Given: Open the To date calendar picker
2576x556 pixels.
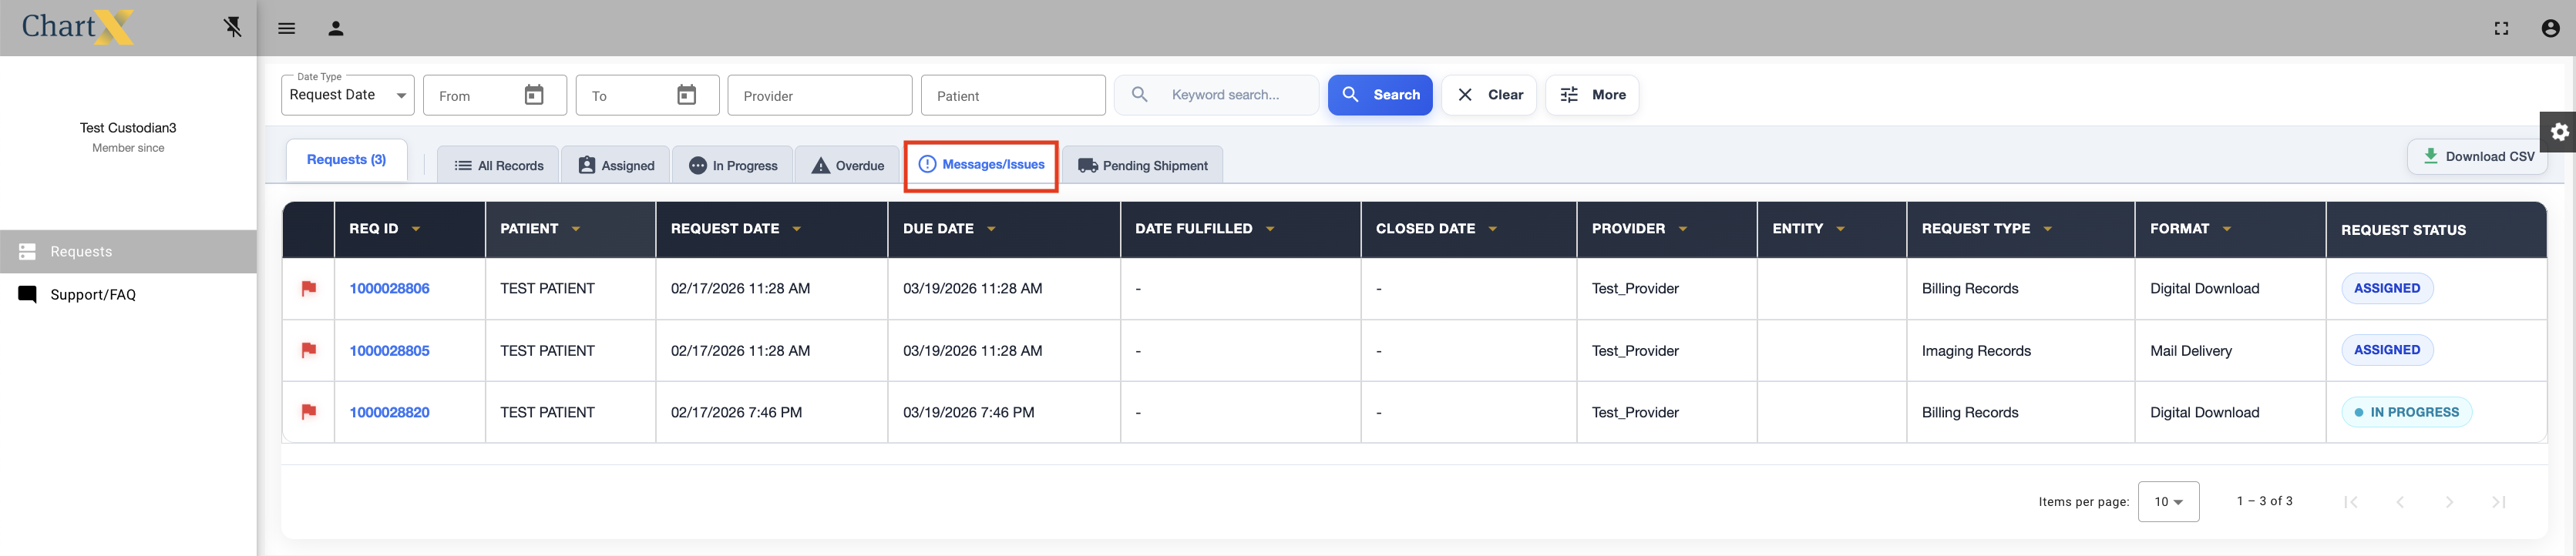Looking at the screenshot, I should 686,95.
